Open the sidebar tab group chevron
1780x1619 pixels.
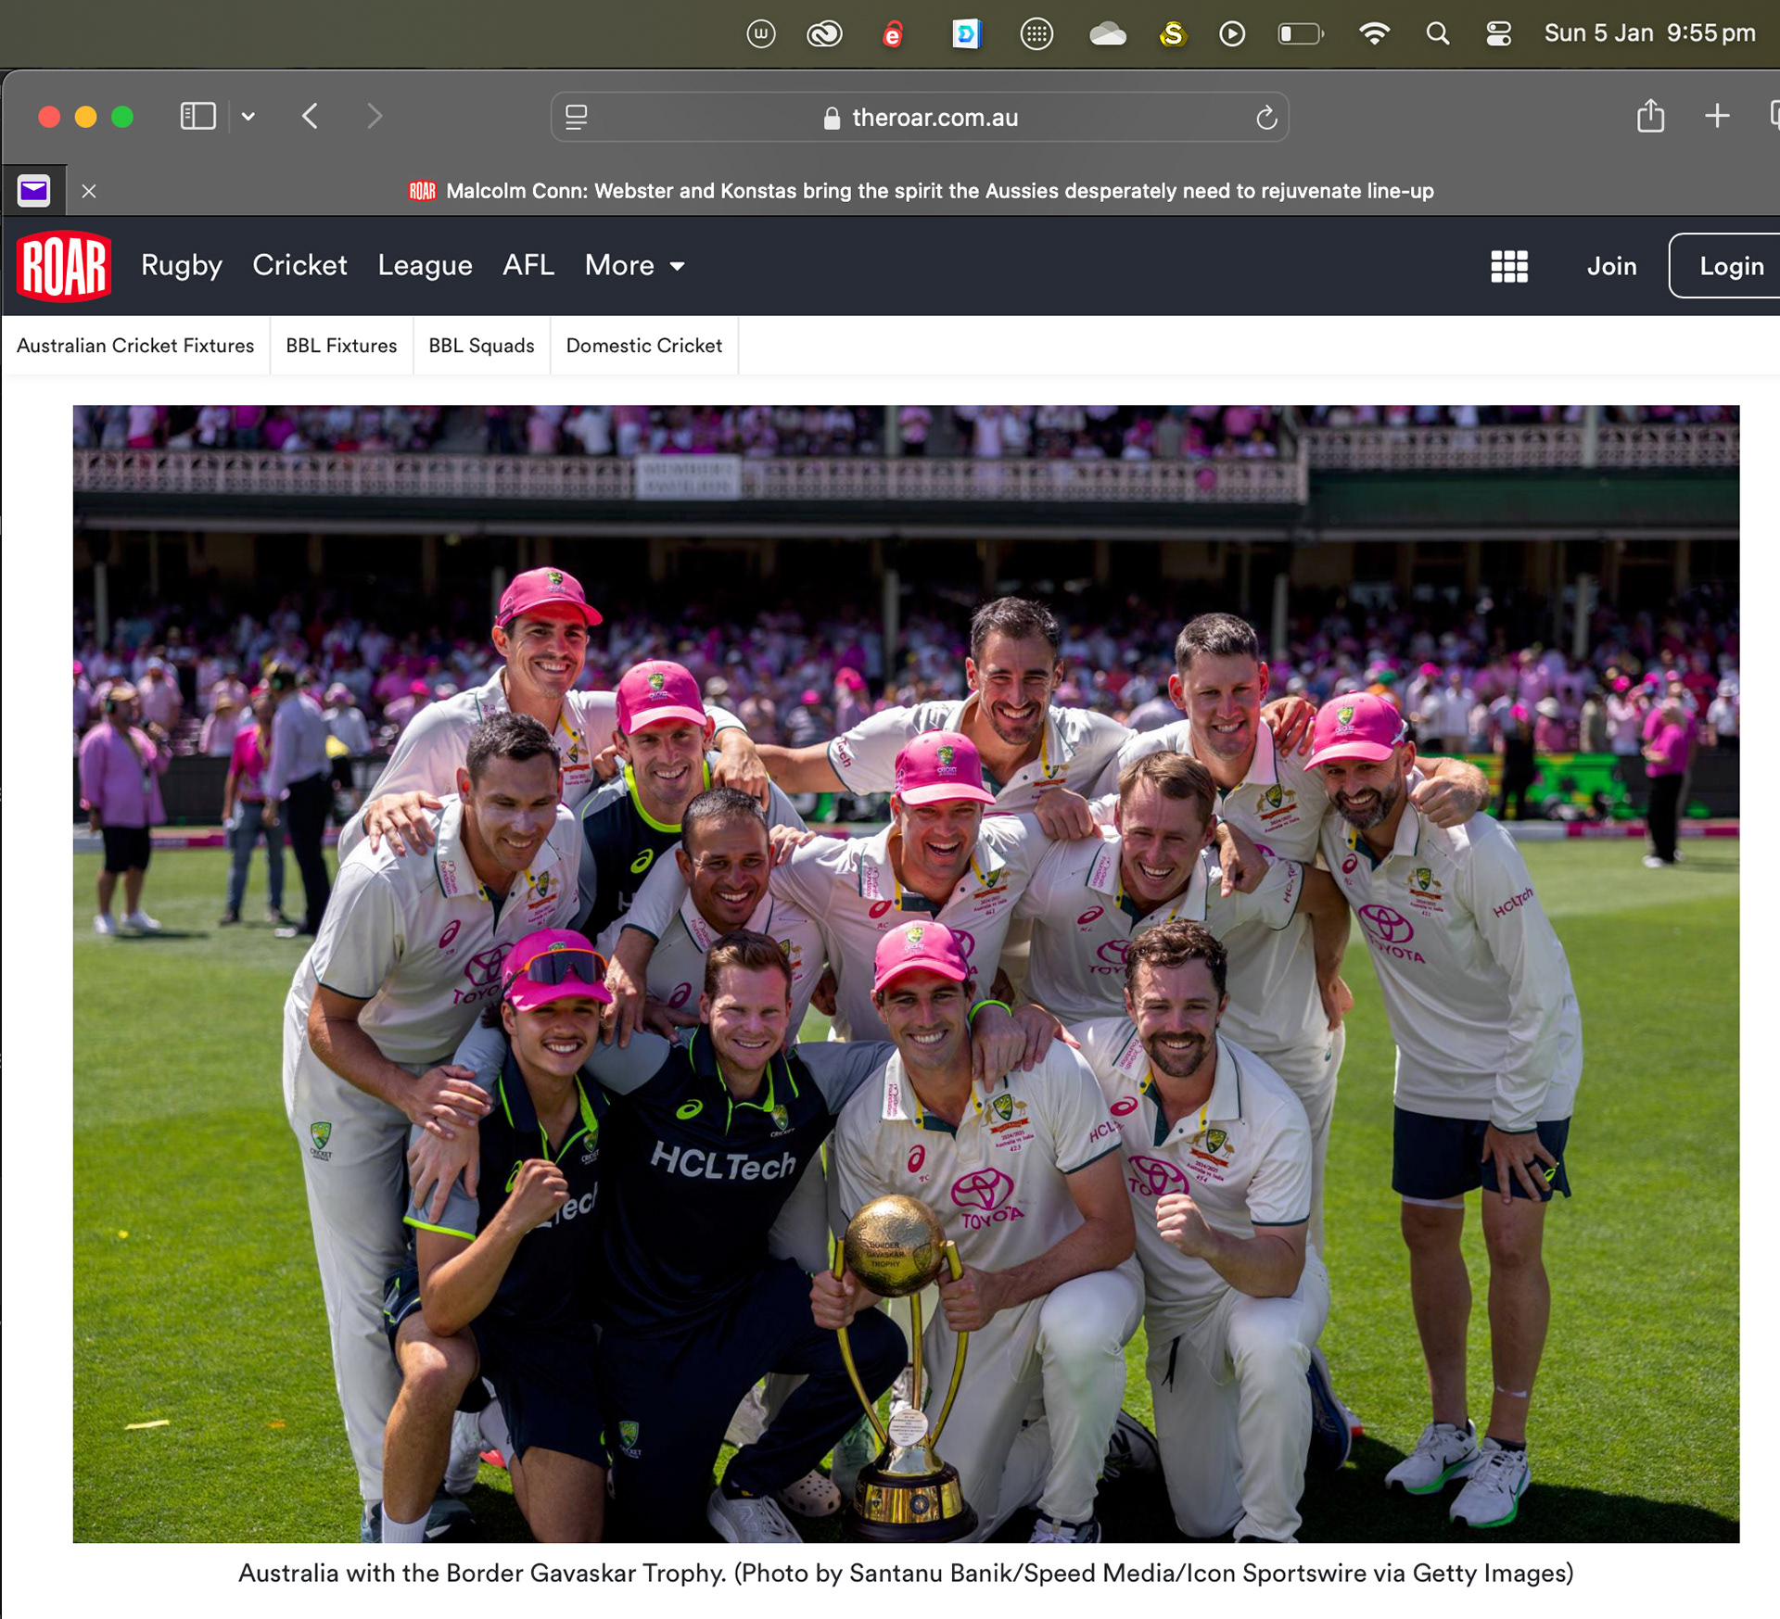(248, 117)
